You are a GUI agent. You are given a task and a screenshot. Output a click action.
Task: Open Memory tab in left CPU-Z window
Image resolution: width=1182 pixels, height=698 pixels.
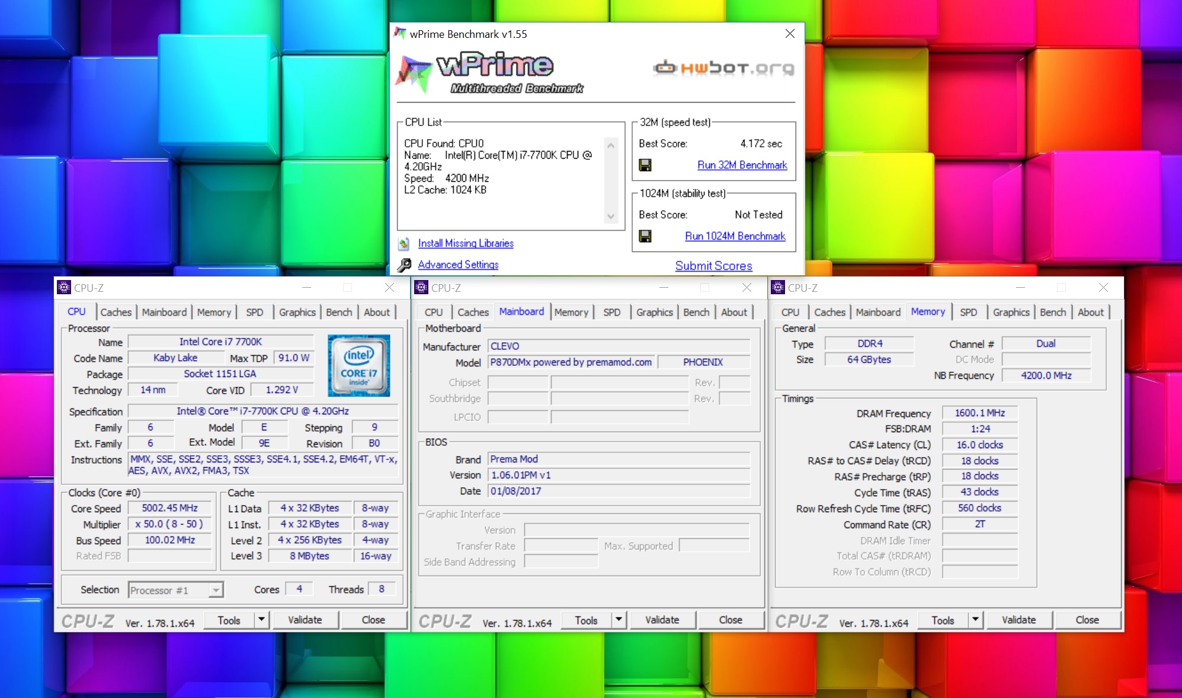(x=214, y=312)
